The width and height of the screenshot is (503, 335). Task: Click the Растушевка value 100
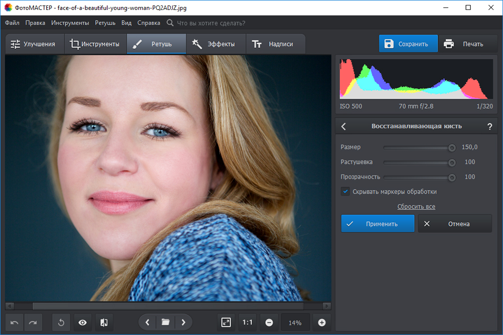tap(470, 162)
